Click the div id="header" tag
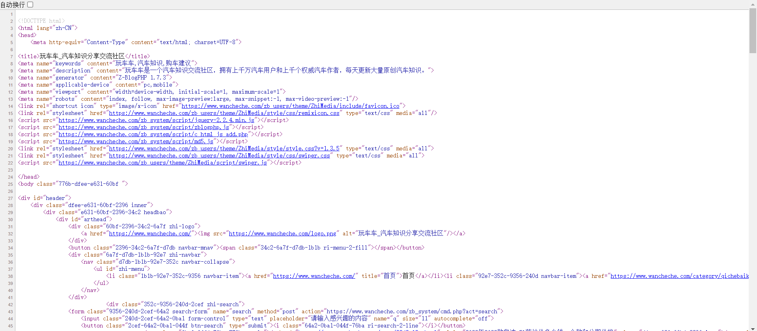 click(45, 198)
